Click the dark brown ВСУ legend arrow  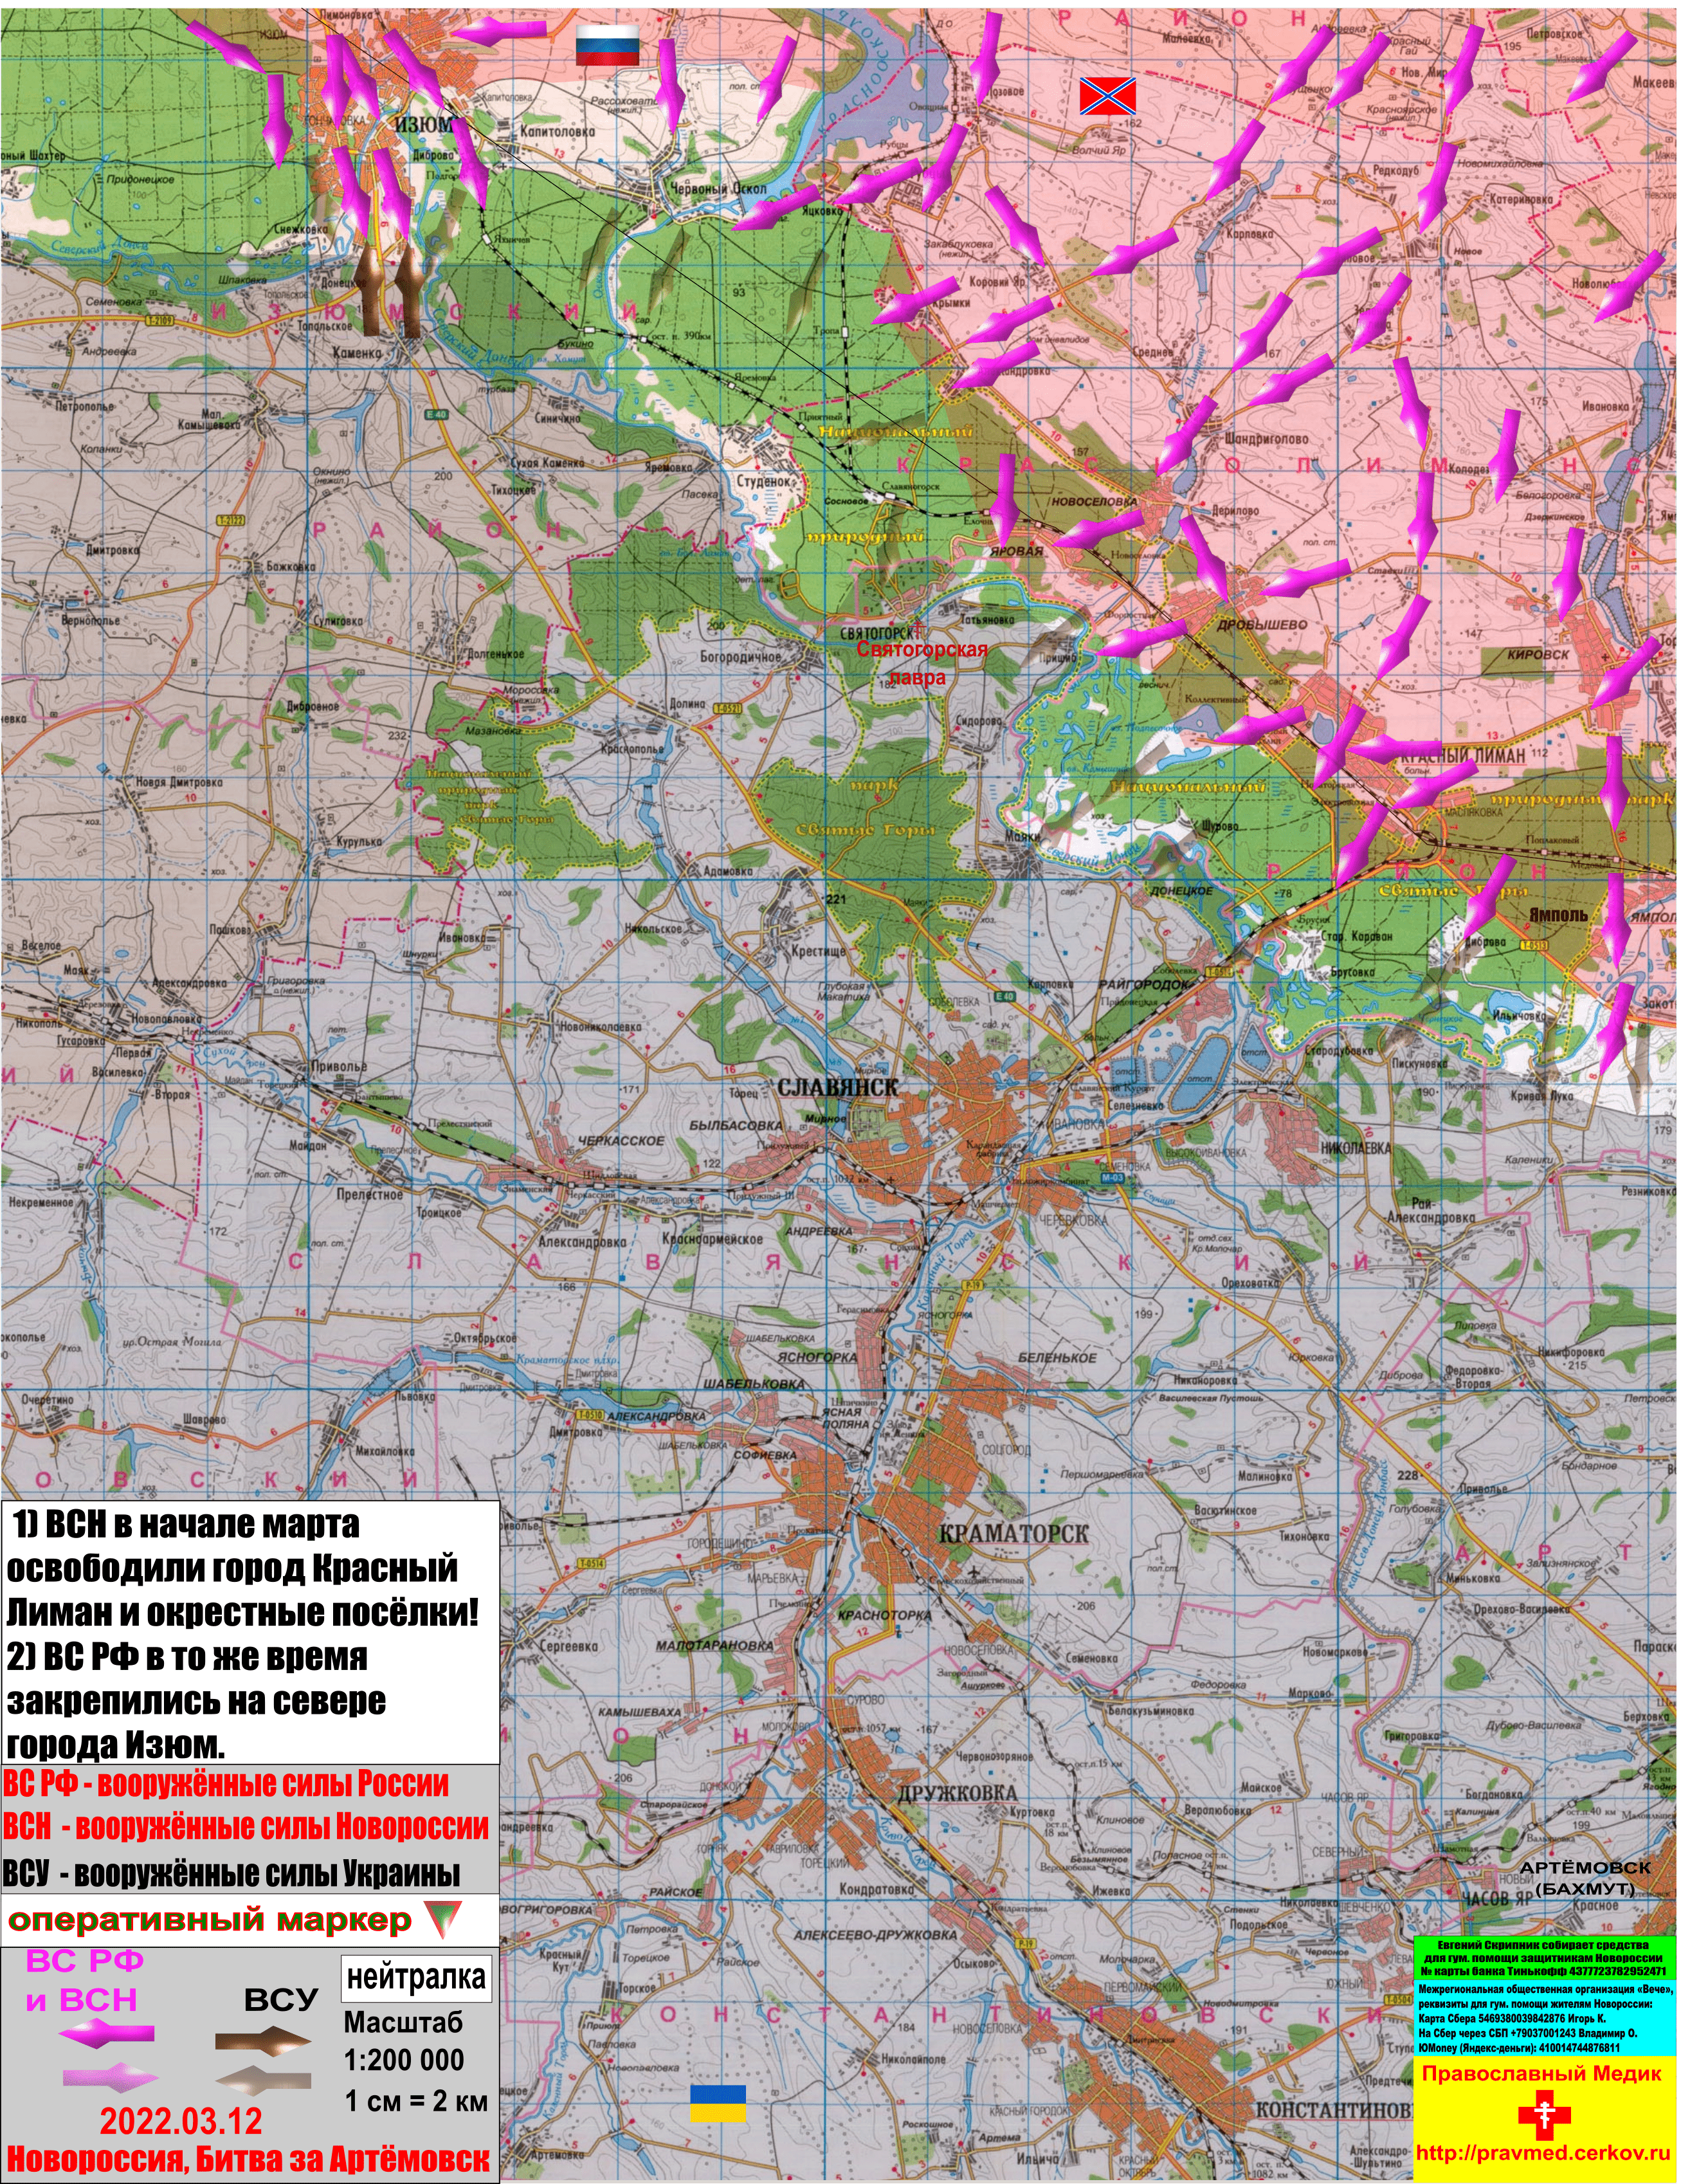point(263,2041)
